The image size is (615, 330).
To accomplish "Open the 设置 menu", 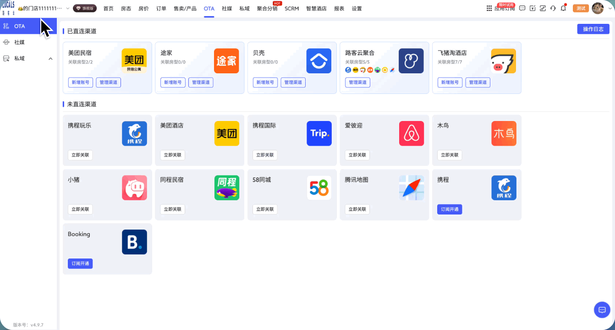I will pyautogui.click(x=357, y=9).
